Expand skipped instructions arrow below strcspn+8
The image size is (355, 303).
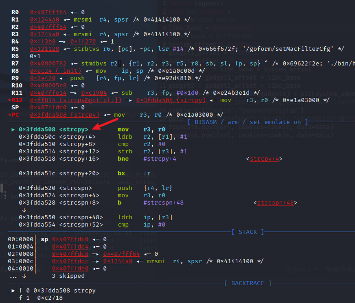(24, 210)
